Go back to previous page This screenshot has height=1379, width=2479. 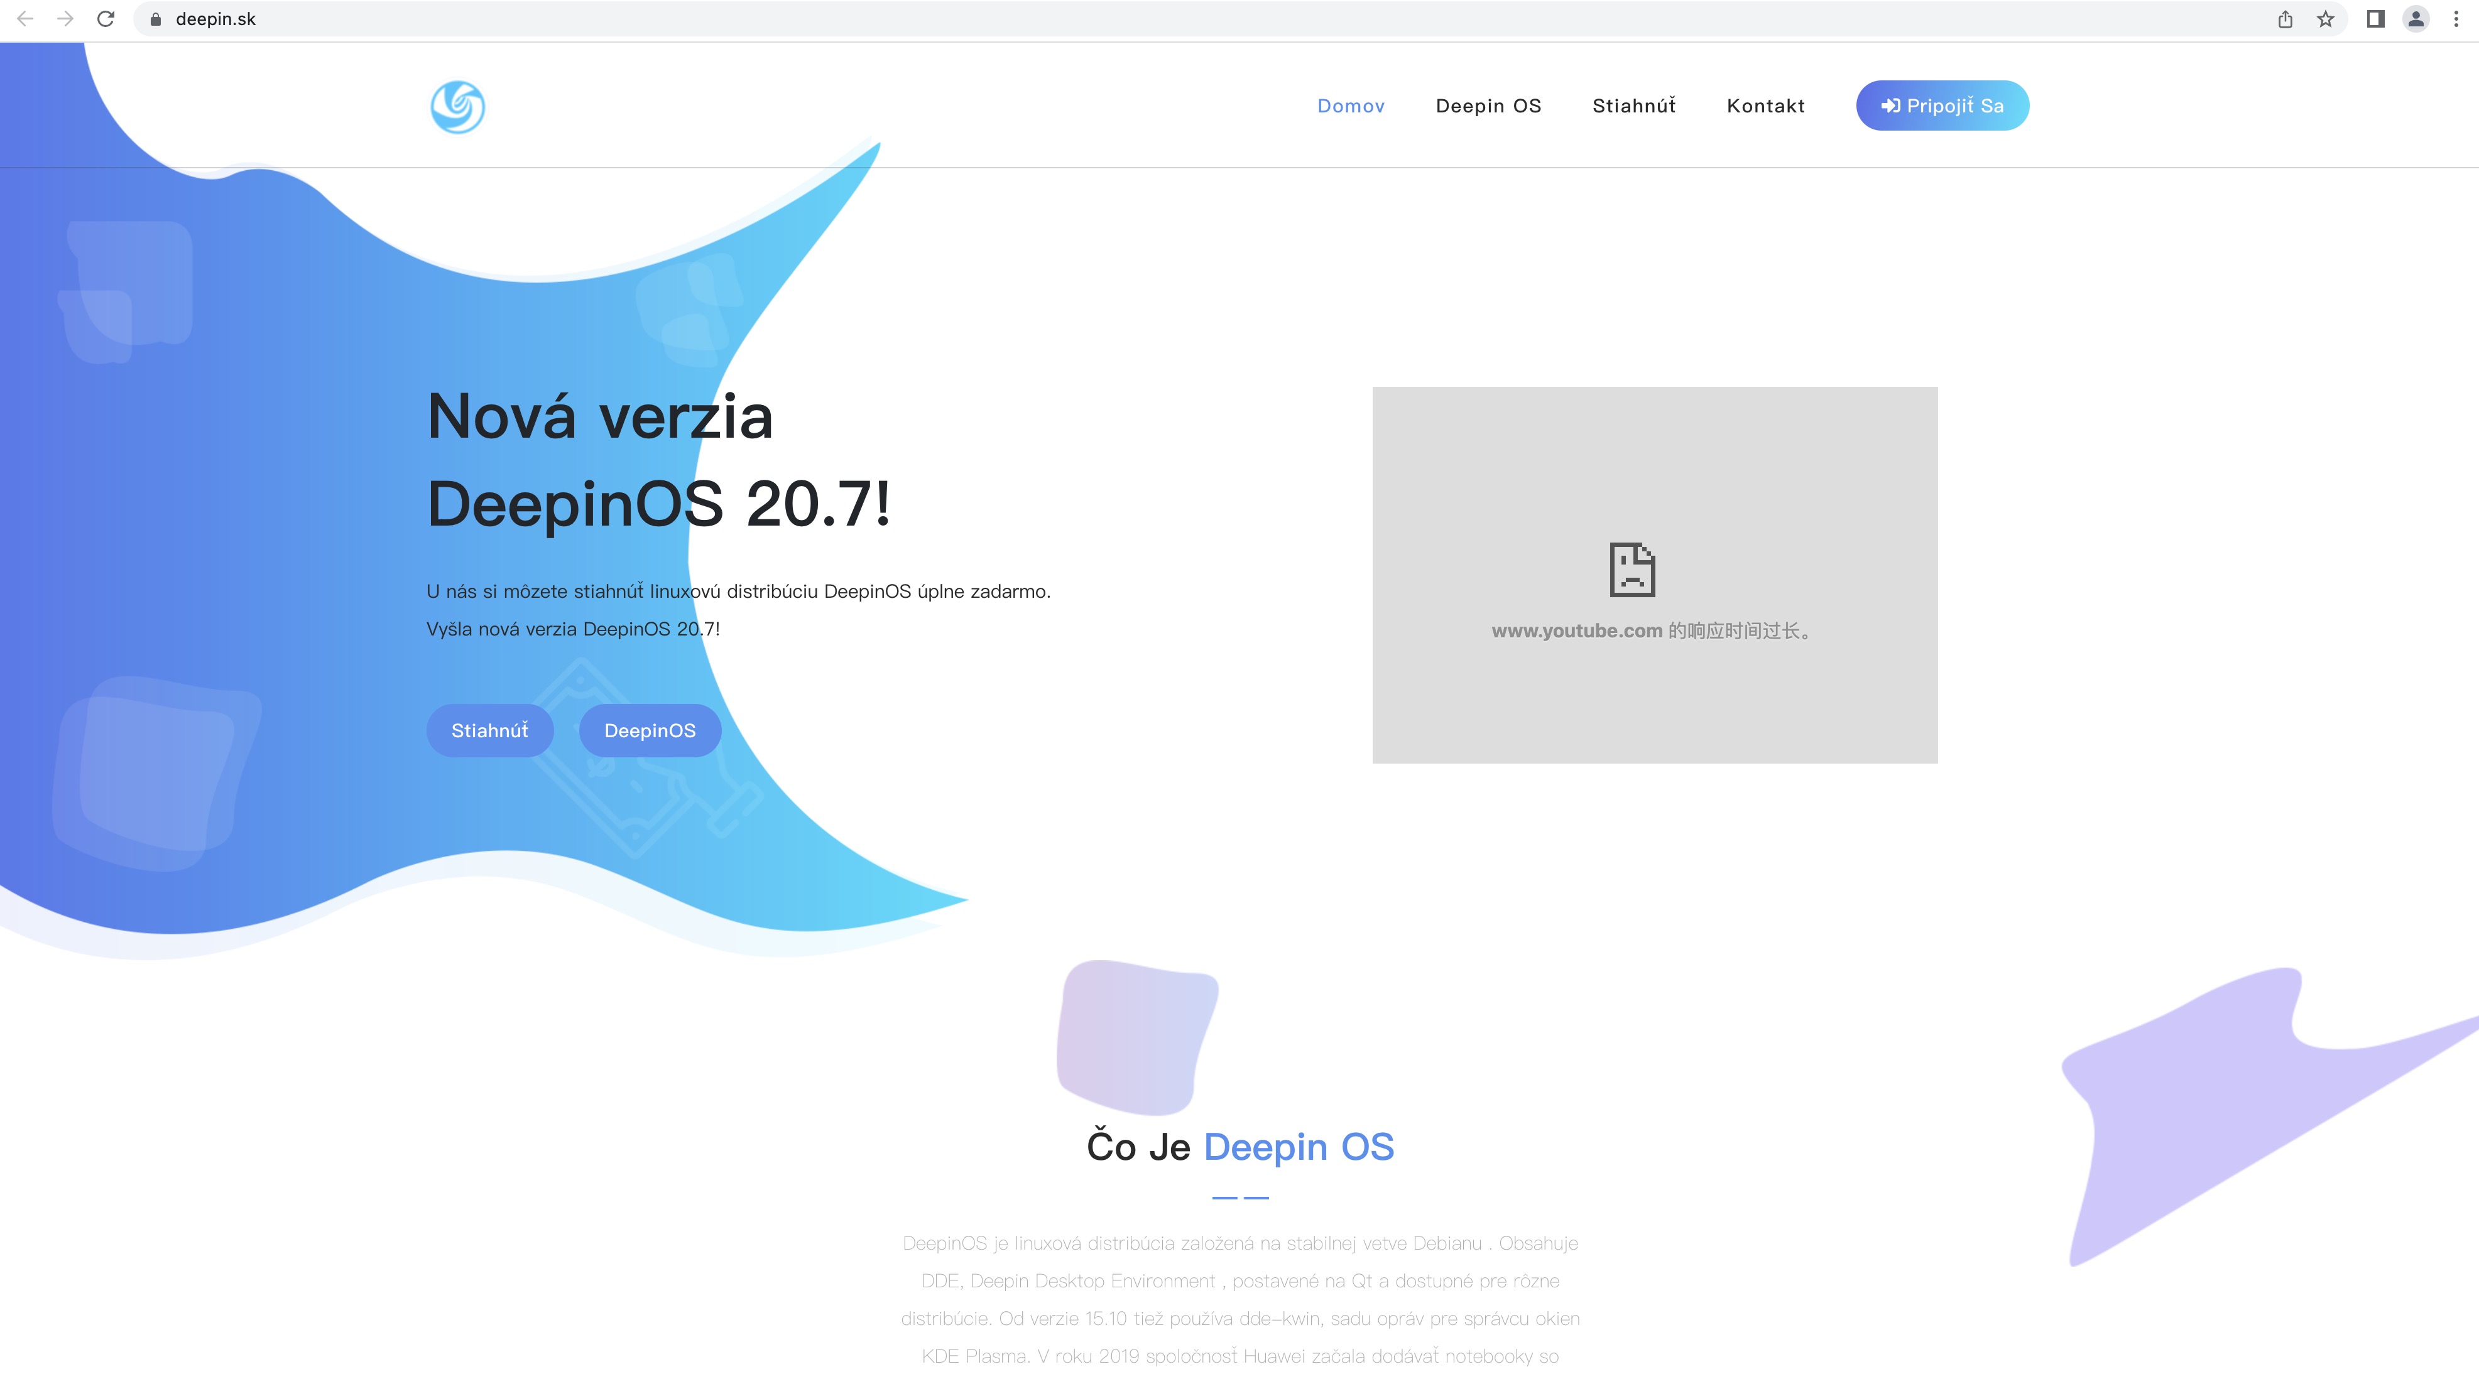coord(25,19)
